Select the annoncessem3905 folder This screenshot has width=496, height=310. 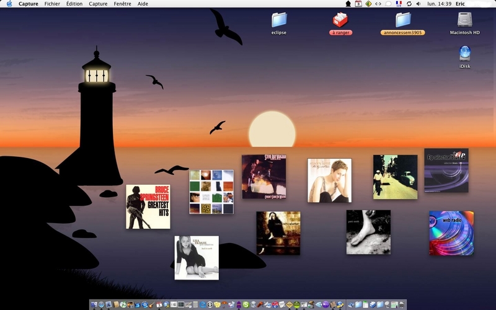pos(402,24)
